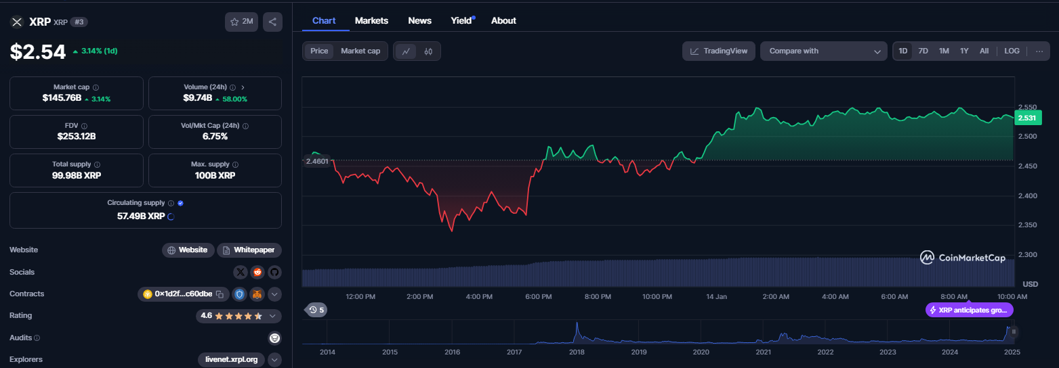The image size is (1059, 368).
Task: Click Max. supply info icon
Action: [235, 164]
